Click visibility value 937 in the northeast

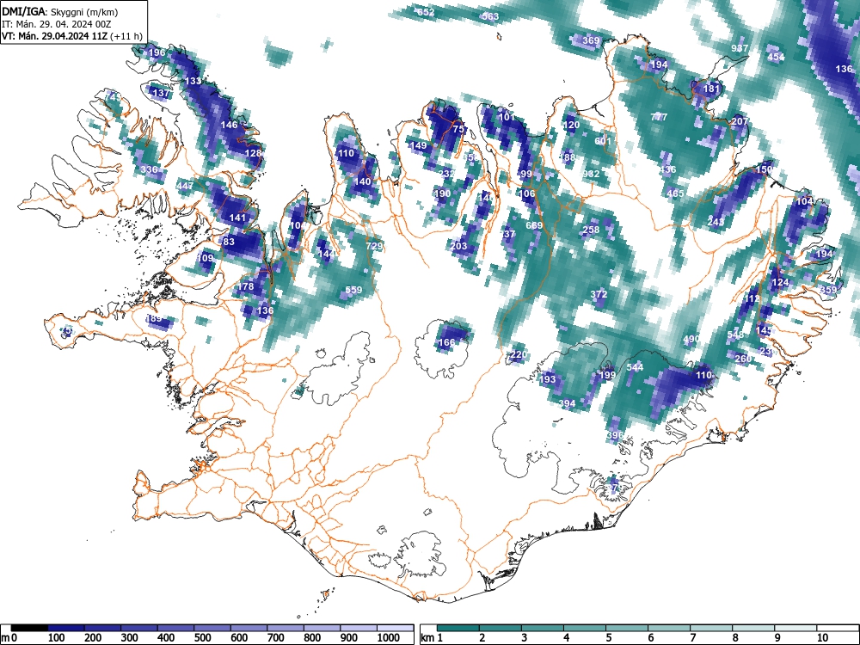pyautogui.click(x=740, y=48)
